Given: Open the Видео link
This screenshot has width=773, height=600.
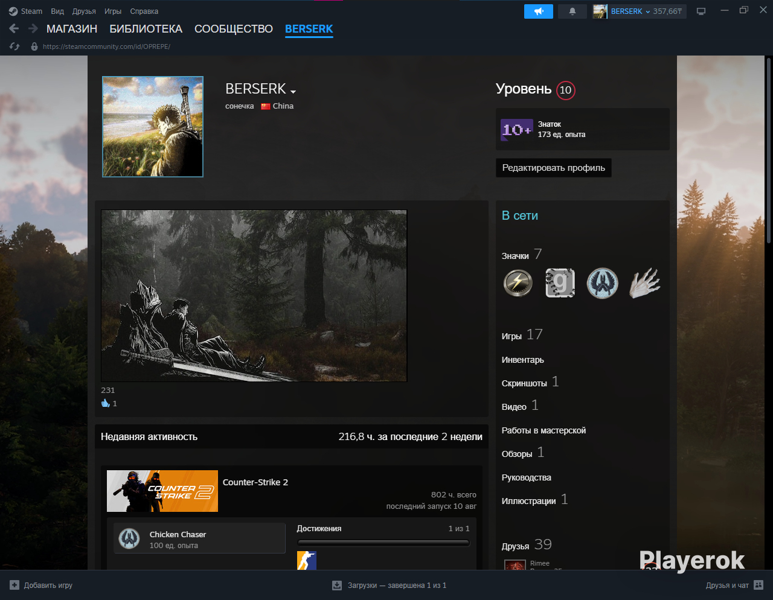Looking at the screenshot, I should (514, 407).
